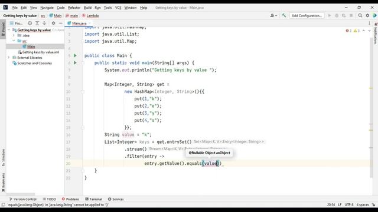Screen dimensions: 378x212
Task: Open the Refactor menu
Action: pos(74,8)
